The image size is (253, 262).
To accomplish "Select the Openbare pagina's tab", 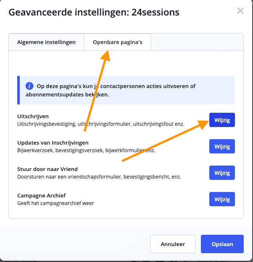I will pos(118,42).
